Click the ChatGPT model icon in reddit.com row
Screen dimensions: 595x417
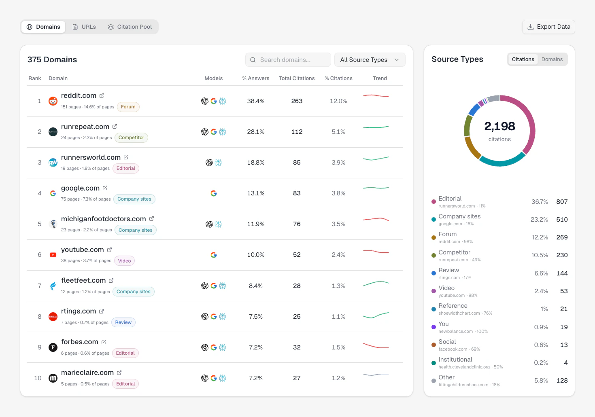(x=205, y=101)
